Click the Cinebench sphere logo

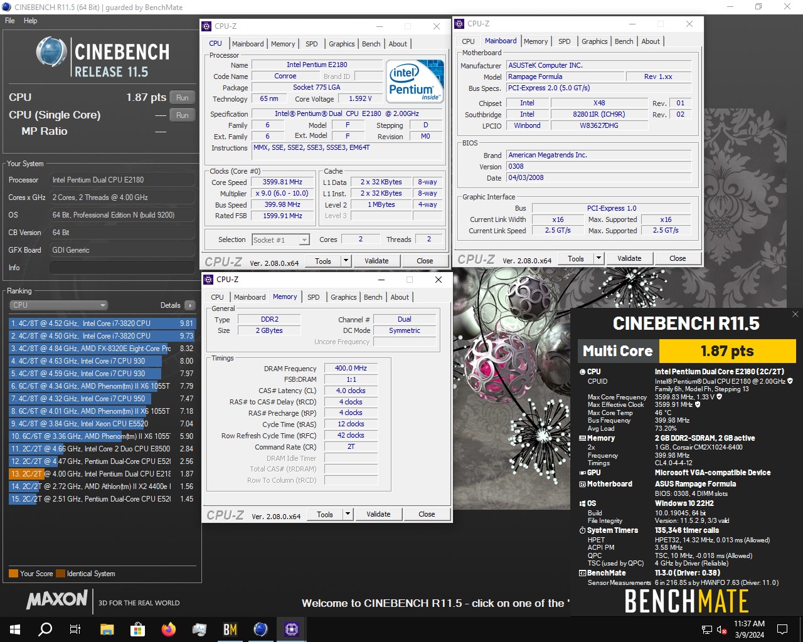point(51,52)
